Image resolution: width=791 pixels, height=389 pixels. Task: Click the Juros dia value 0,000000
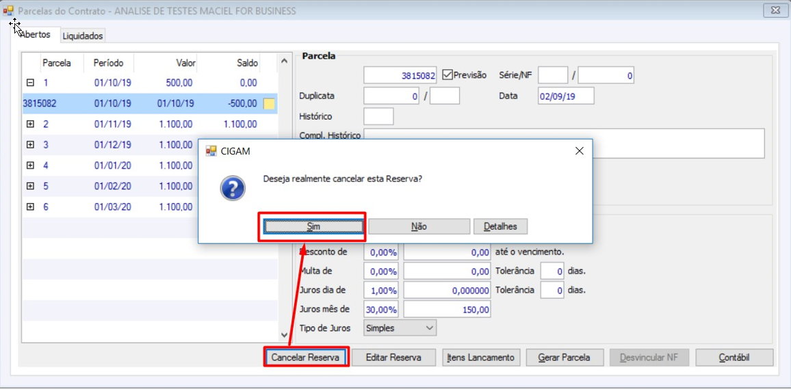448,291
